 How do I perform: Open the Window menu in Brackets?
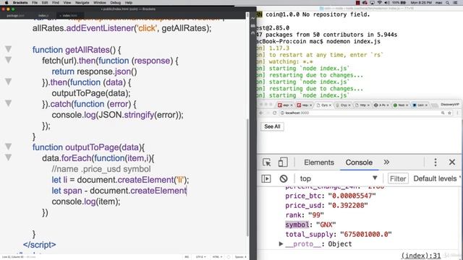[x=100, y=3]
